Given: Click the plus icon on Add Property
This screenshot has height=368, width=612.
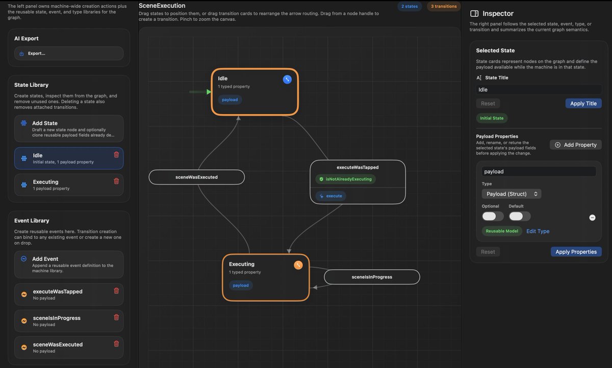Looking at the screenshot, I should 557,145.
